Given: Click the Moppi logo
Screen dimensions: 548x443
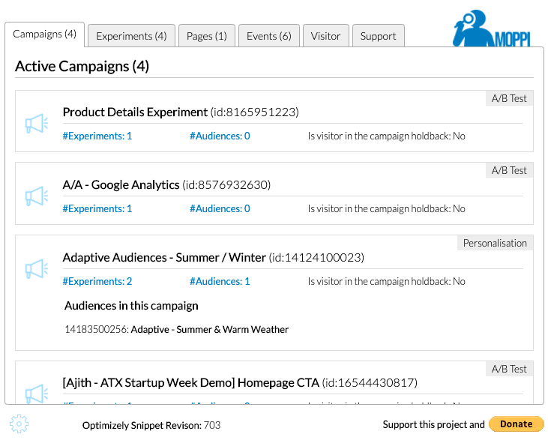Looking at the screenshot, I should [x=492, y=28].
